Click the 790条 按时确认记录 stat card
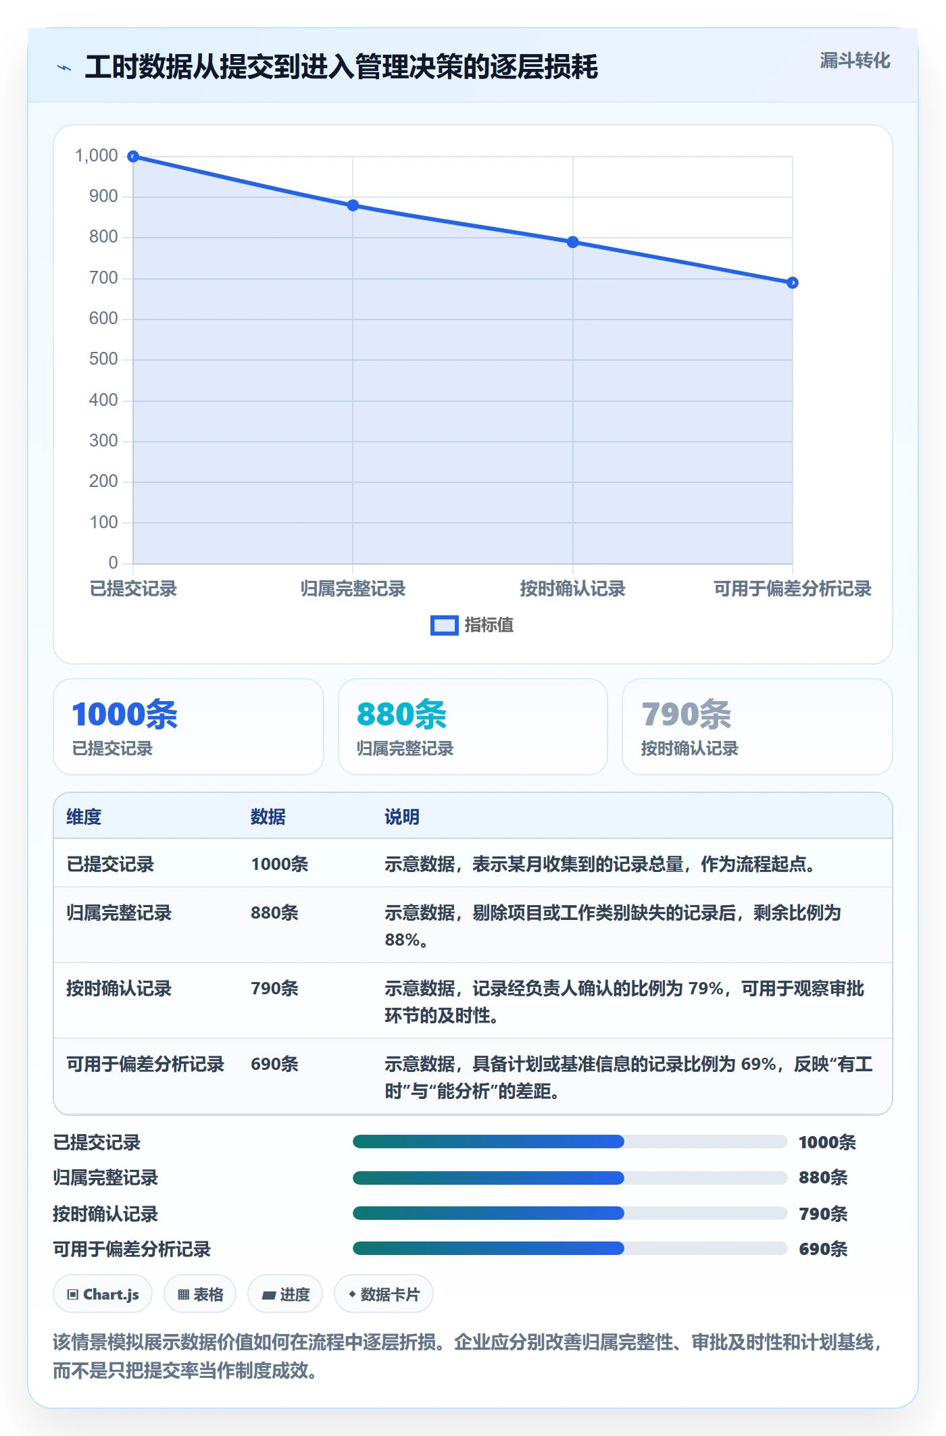The width and height of the screenshot is (946, 1436). 757,727
